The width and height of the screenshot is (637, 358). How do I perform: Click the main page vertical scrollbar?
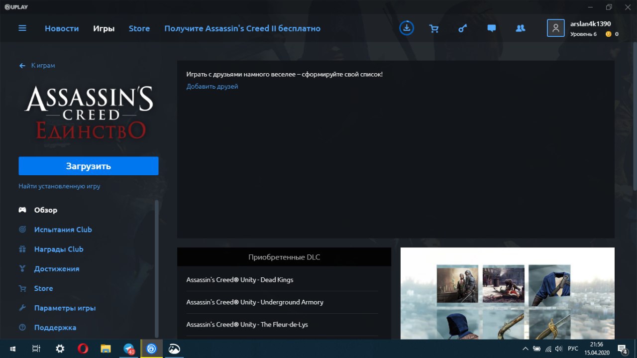pyautogui.click(x=635, y=117)
